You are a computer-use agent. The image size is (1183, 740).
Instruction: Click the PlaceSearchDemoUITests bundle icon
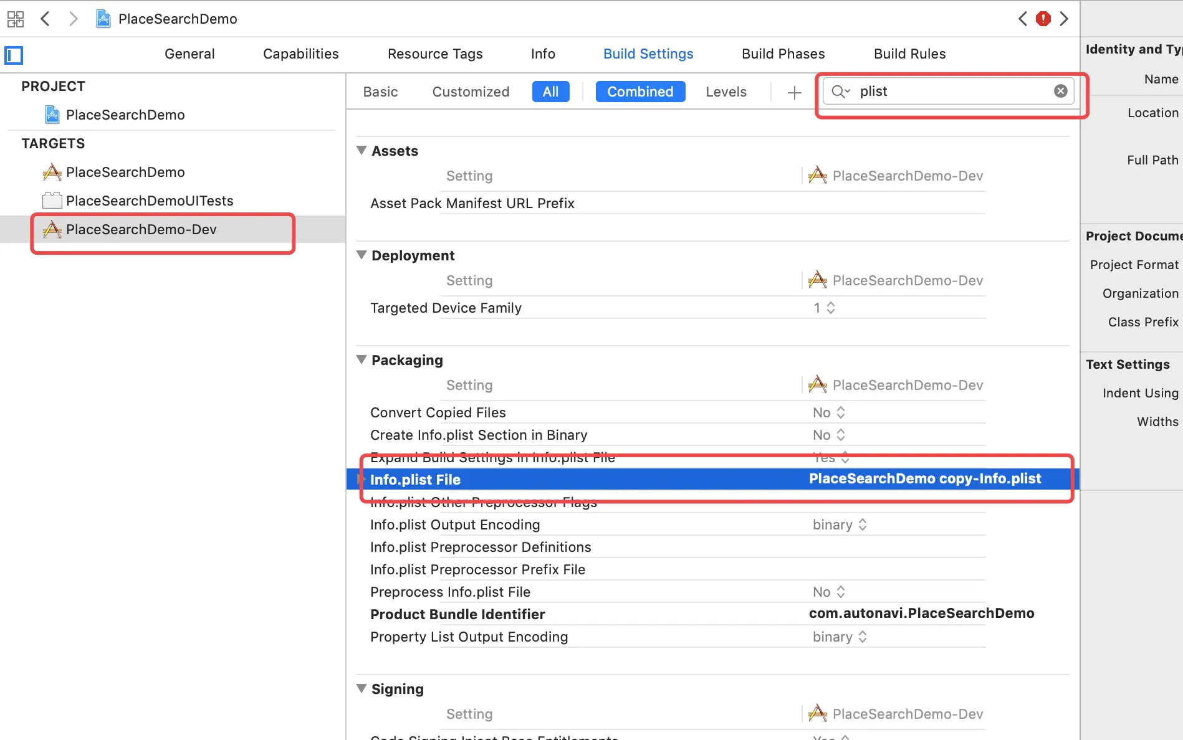tap(52, 201)
